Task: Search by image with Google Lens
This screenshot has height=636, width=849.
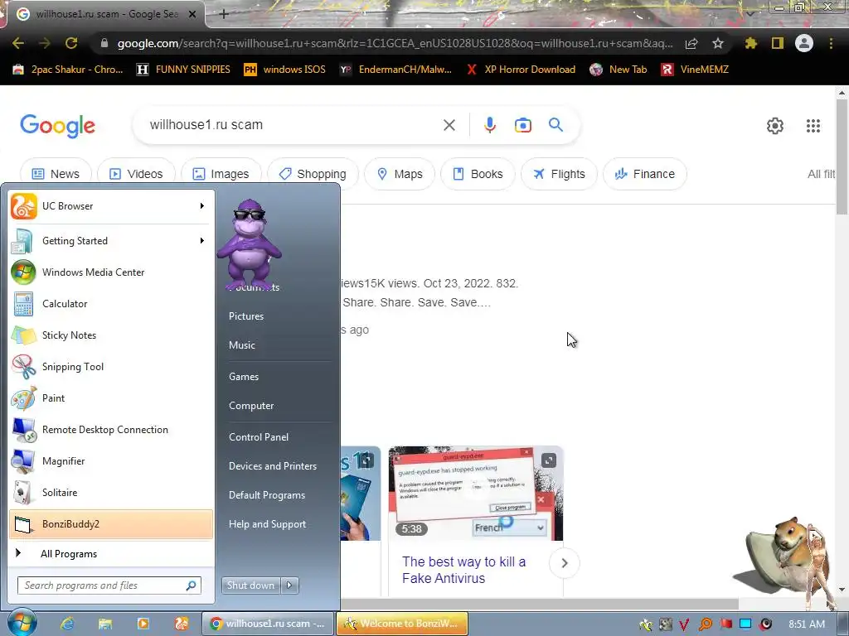Action: (522, 126)
